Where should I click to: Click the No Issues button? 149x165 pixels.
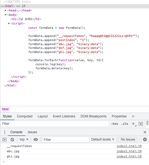[x=128, y=139]
